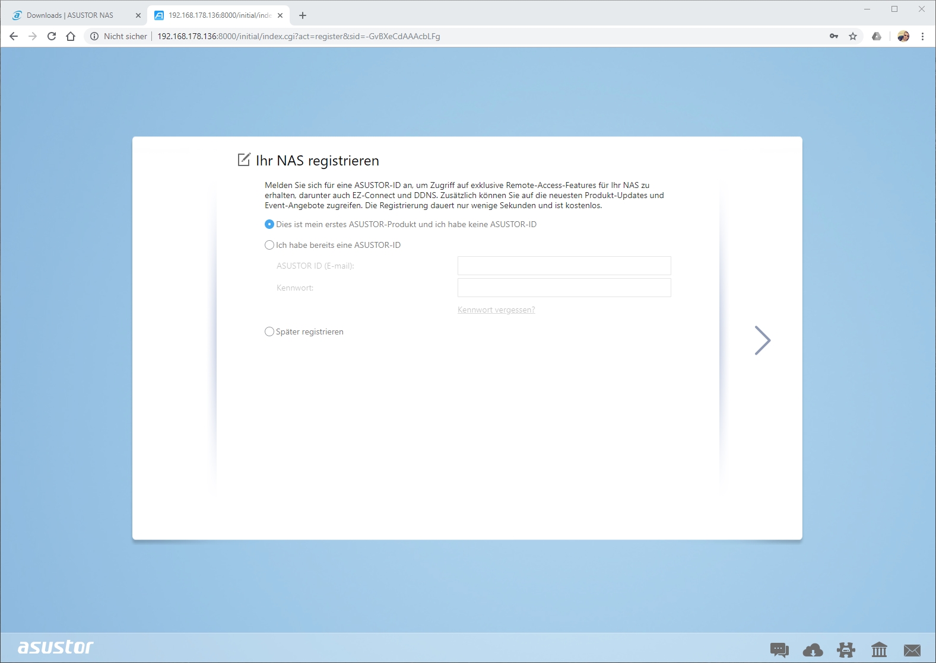The height and width of the screenshot is (663, 936).
Task: Open the saved passwords key icon
Action: pos(834,36)
